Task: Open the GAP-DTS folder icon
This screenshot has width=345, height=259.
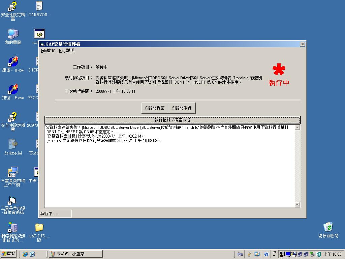Action: [x=39, y=228]
